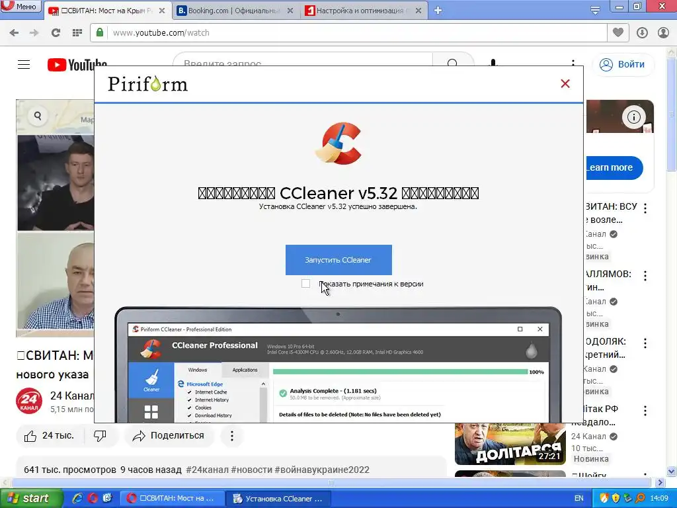Open the YouTube hamburger guide menu
Image resolution: width=677 pixels, height=508 pixels.
(x=24, y=65)
